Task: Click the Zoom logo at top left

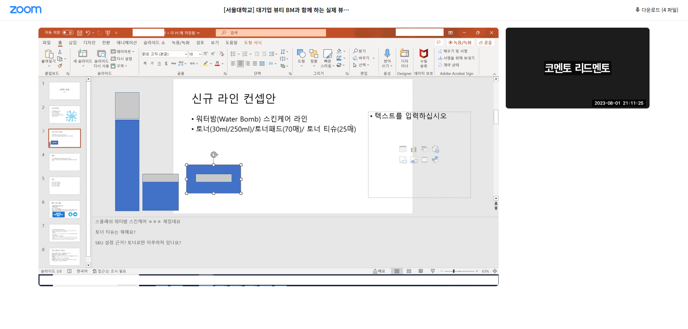Action: (x=26, y=10)
